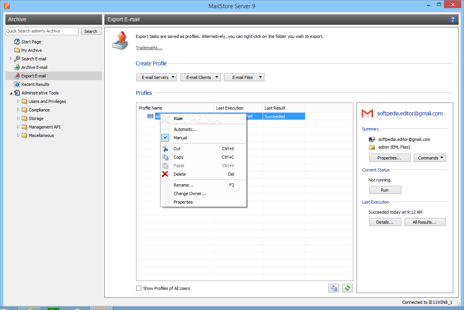Screen dimensions: 464x310
Task: Click the Export E-mail sidebar icon
Action: click(17, 76)
